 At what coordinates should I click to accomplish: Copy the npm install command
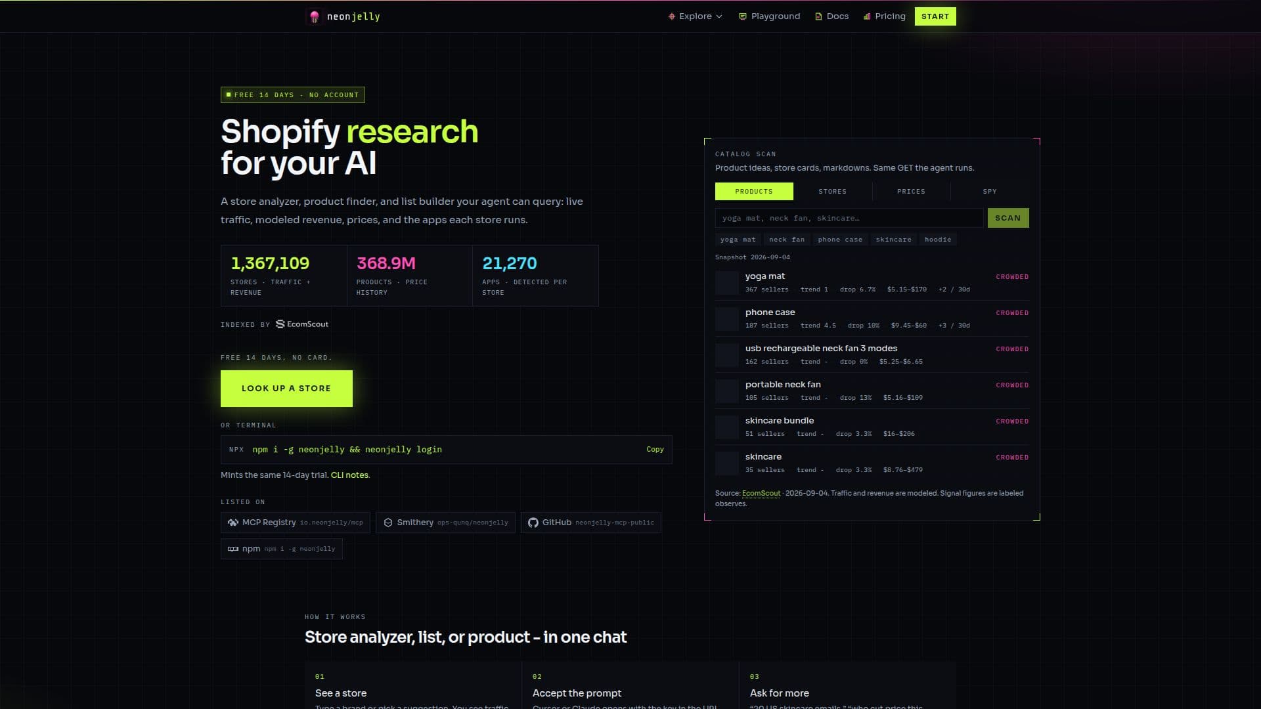655,450
